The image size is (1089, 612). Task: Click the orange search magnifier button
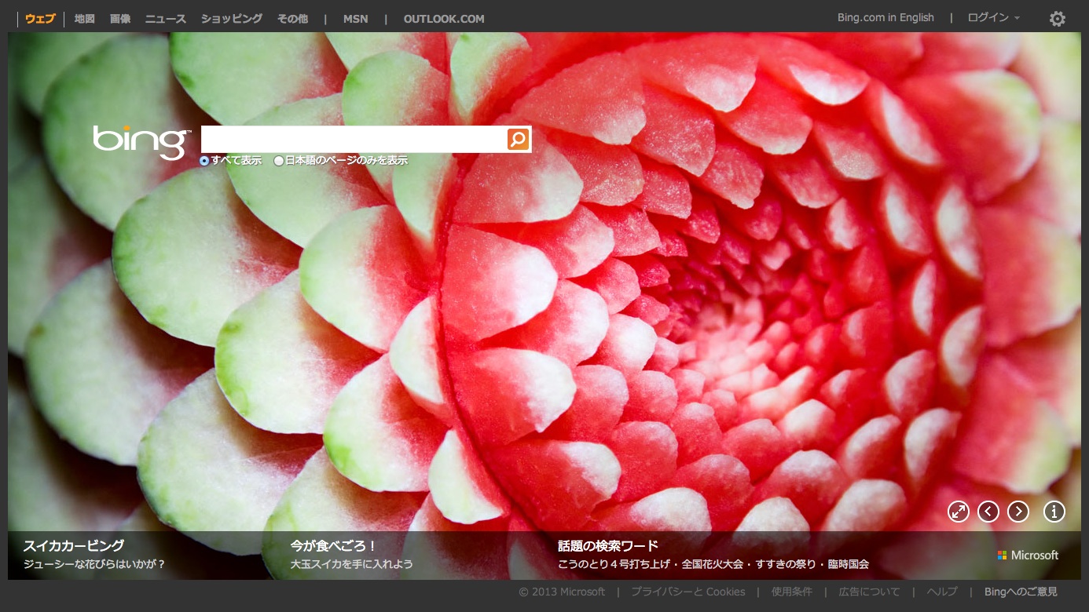click(518, 140)
